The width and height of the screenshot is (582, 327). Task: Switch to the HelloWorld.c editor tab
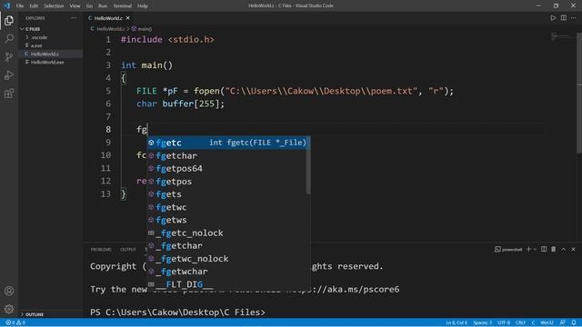(x=108, y=18)
